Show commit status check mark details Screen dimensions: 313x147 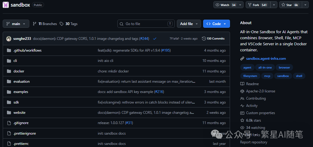(x=155, y=39)
